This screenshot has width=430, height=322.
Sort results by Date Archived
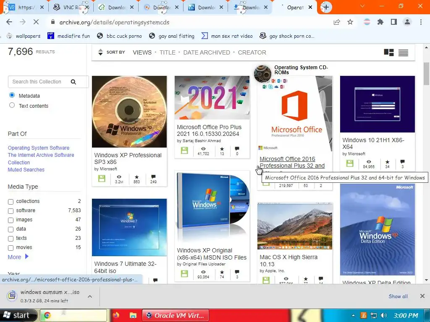click(x=207, y=52)
